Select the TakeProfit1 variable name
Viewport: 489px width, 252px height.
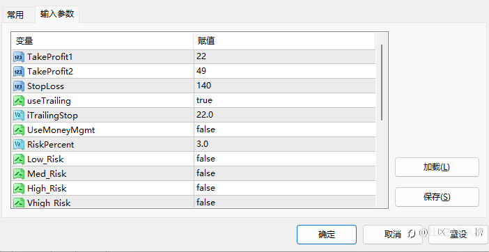(x=50, y=57)
